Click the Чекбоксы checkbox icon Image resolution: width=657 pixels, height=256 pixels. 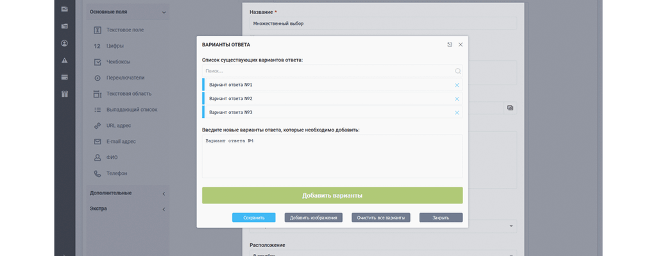click(x=98, y=62)
